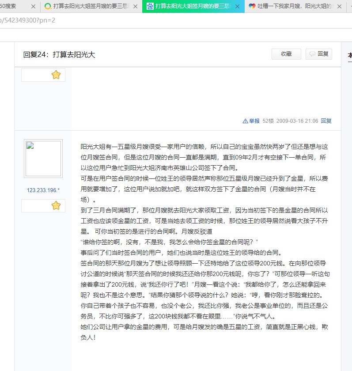
Task: Click the warning triangle icon beside 举报
Action: tap(245, 121)
